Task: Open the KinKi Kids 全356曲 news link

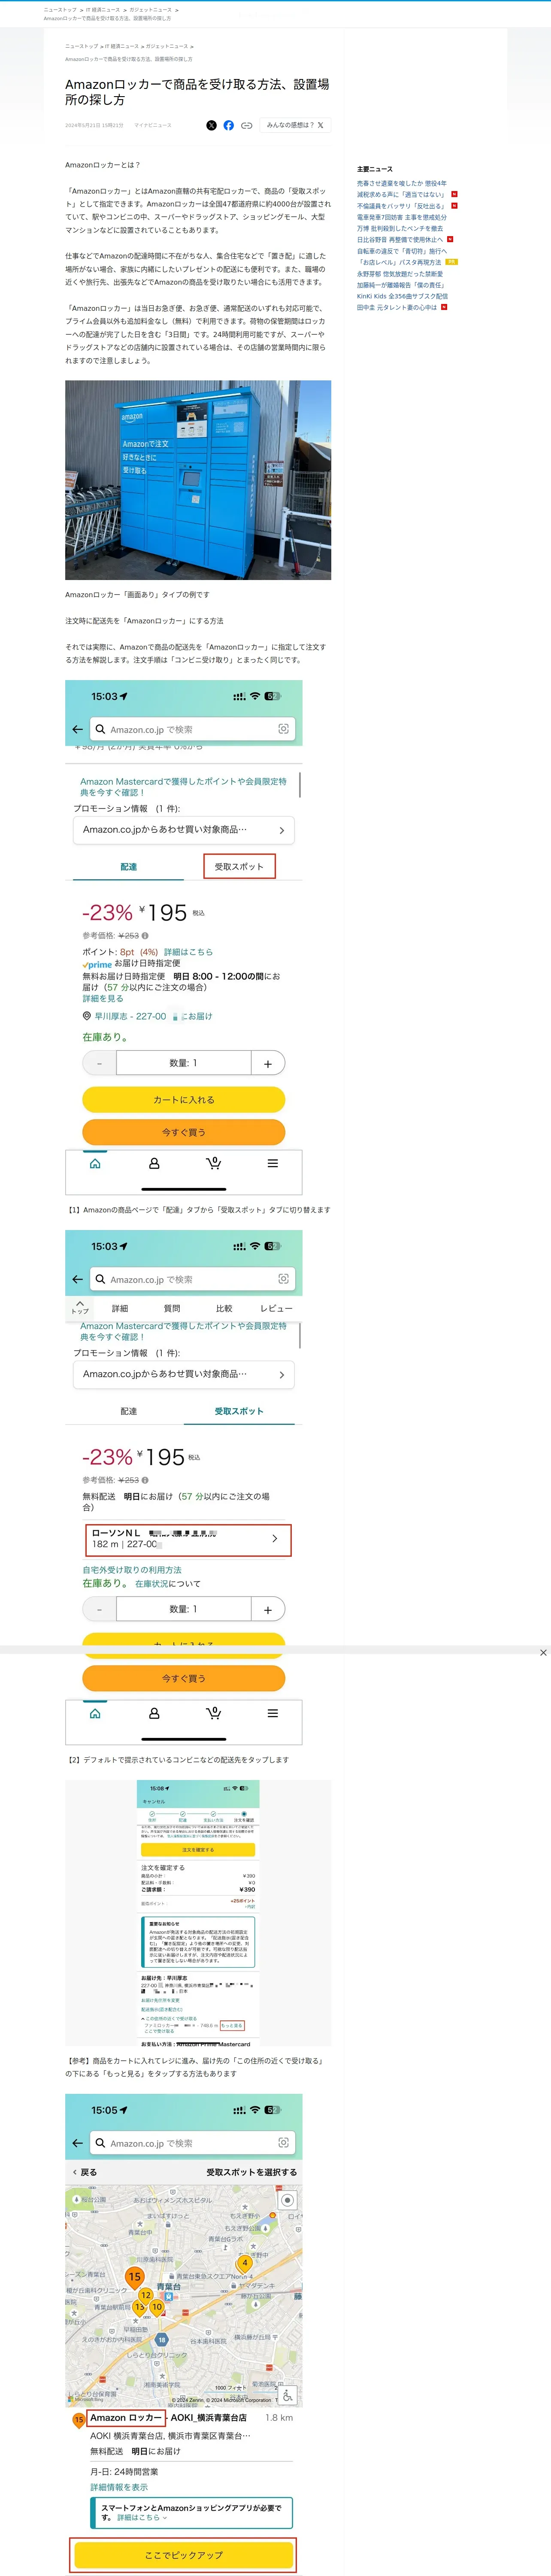Action: (x=402, y=296)
